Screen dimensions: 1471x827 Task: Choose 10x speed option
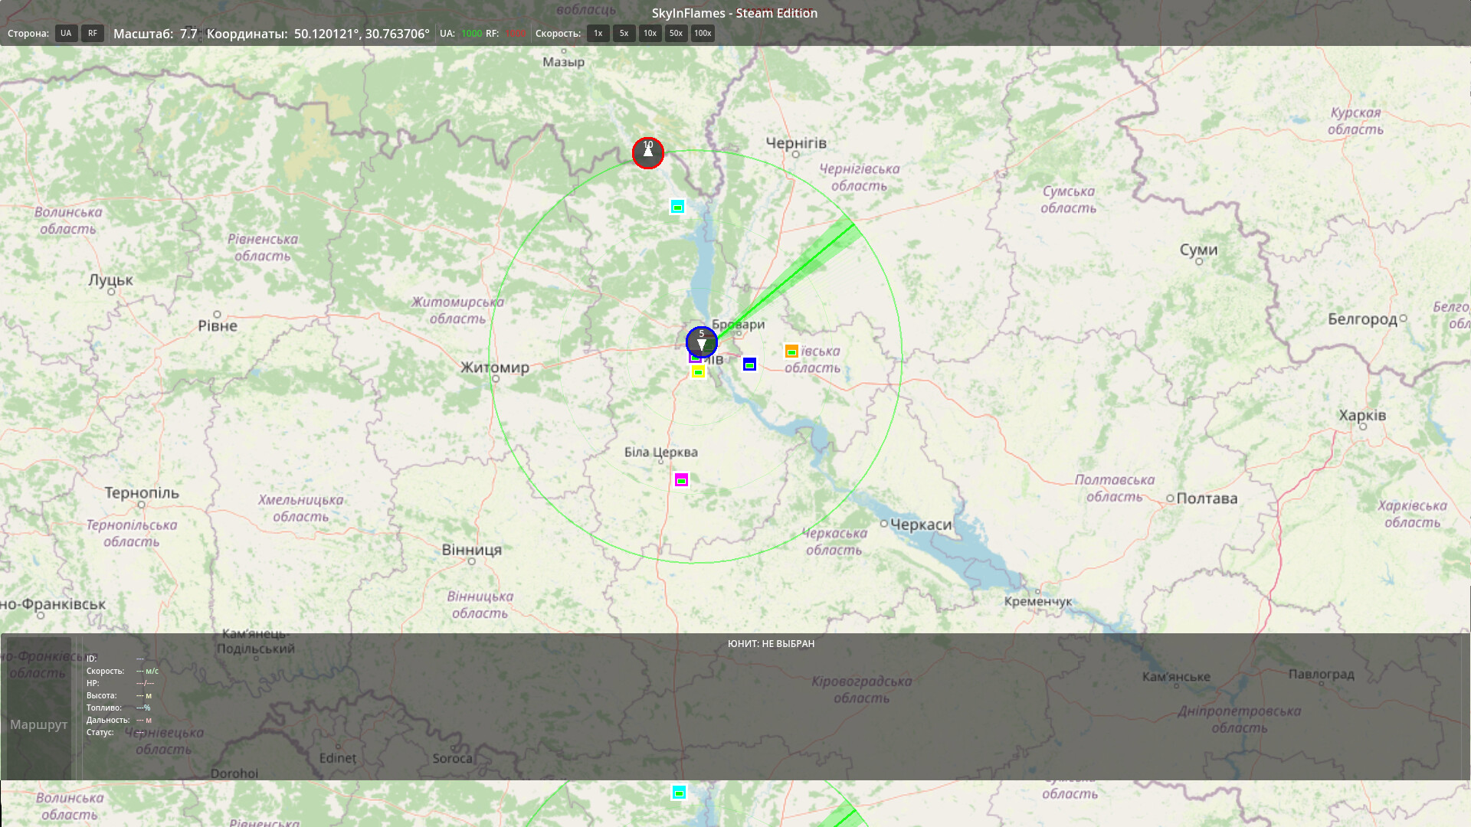(650, 33)
